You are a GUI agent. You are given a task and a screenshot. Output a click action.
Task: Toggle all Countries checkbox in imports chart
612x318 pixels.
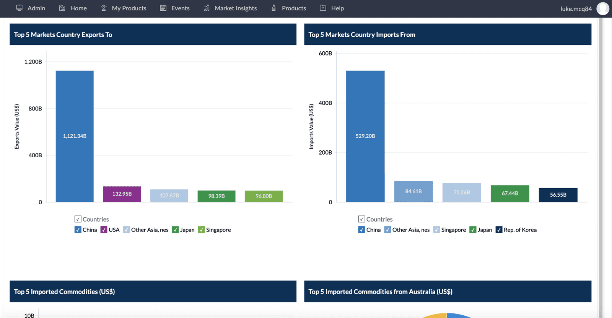coord(361,219)
